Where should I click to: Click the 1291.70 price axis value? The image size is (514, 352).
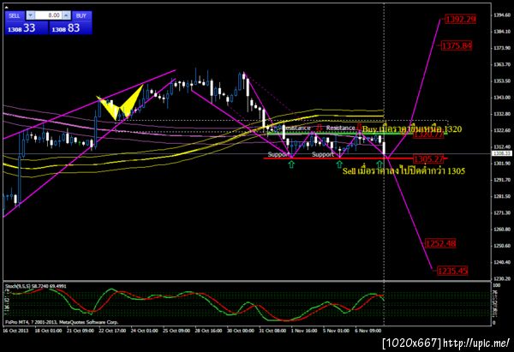pos(502,180)
